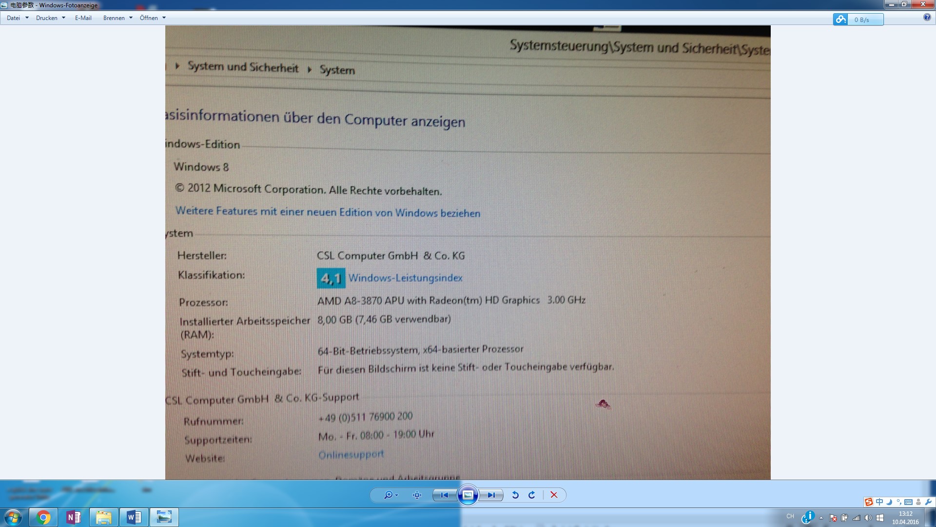The height and width of the screenshot is (527, 936).
Task: Toggle Sogou Chinese input mode
Action: coord(879,502)
